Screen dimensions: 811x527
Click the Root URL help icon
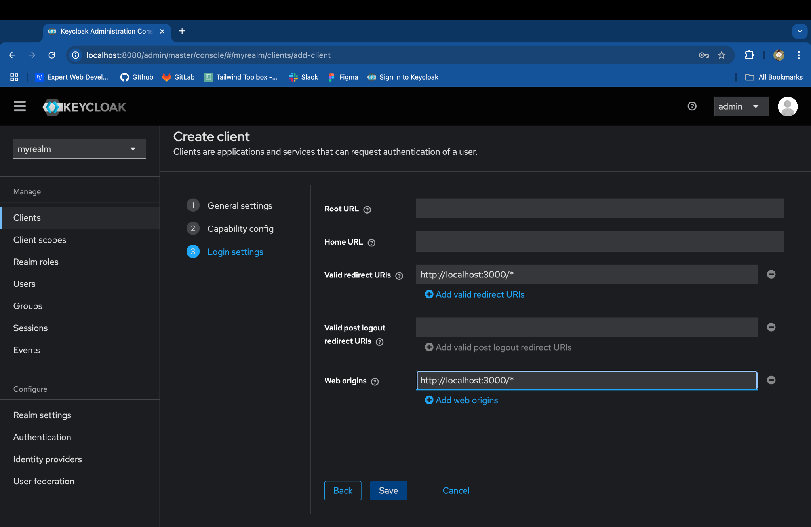367,210
